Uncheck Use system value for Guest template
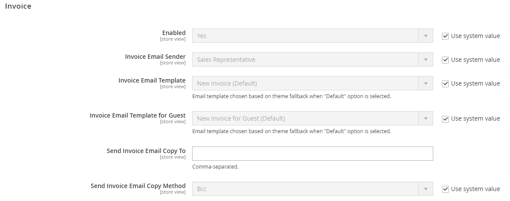This screenshot has width=510, height=201. point(445,119)
